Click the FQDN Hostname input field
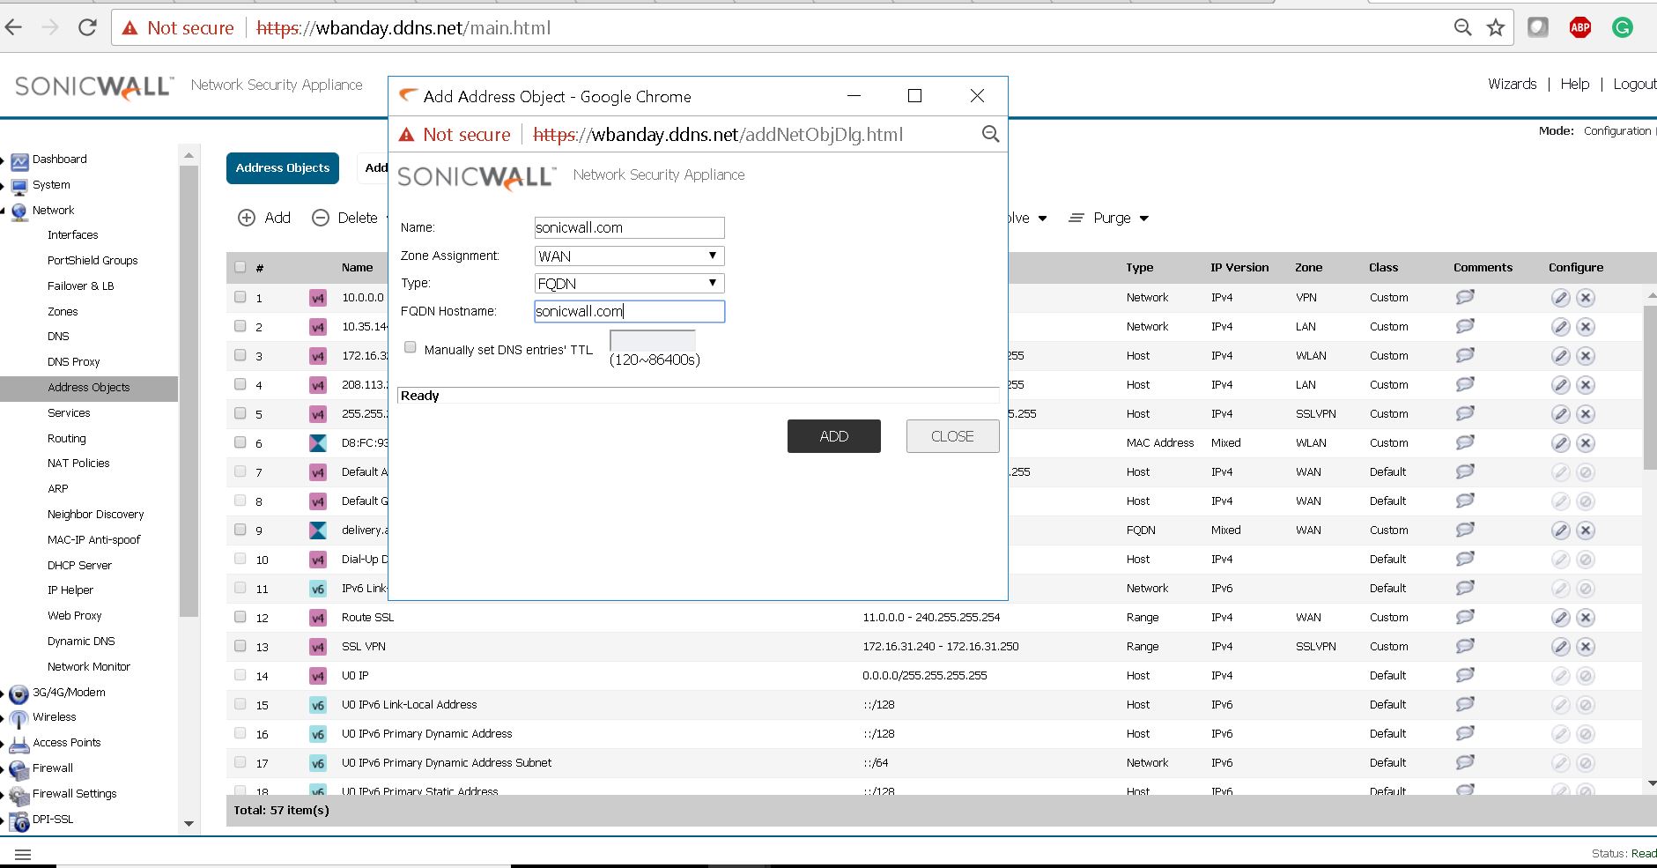Viewport: 1657px width, 868px height. 629,311
